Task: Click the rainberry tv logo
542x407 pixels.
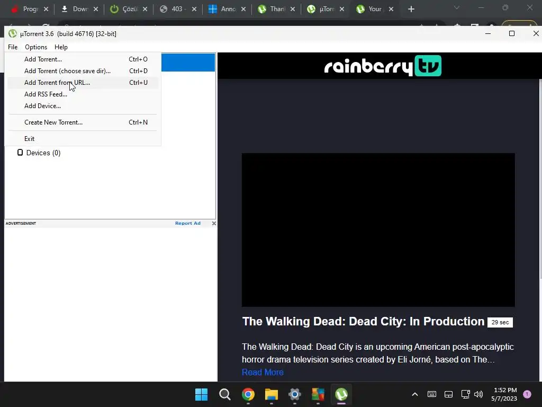Action: [x=383, y=66]
